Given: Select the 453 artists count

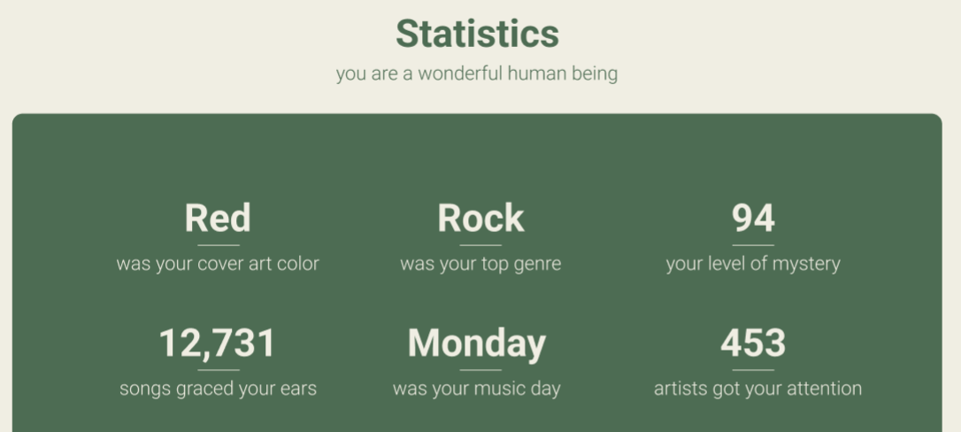Looking at the screenshot, I should tap(753, 343).
